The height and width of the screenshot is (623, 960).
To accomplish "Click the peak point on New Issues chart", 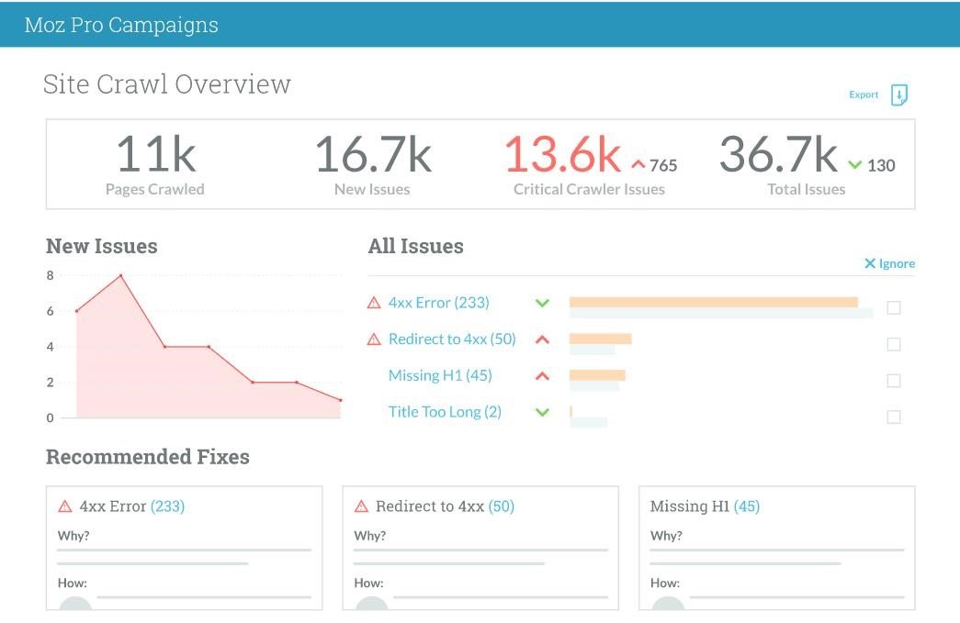I will pyautogui.click(x=120, y=275).
